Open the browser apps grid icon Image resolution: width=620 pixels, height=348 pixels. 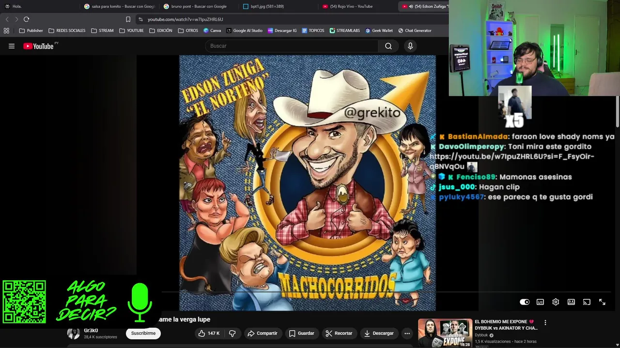click(6, 30)
